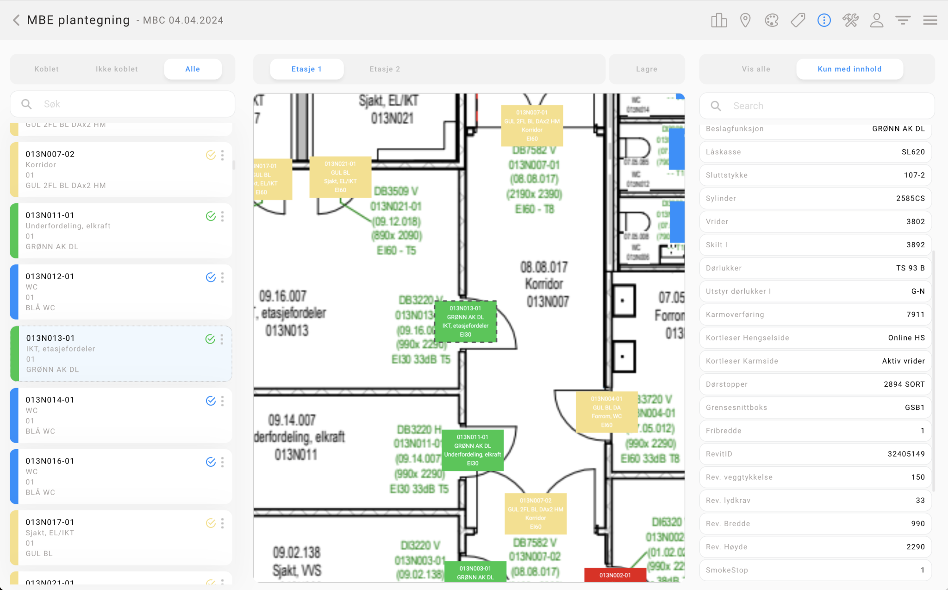This screenshot has height=590, width=948.
Task: Open more options for 013N017-01
Action: 223,523
